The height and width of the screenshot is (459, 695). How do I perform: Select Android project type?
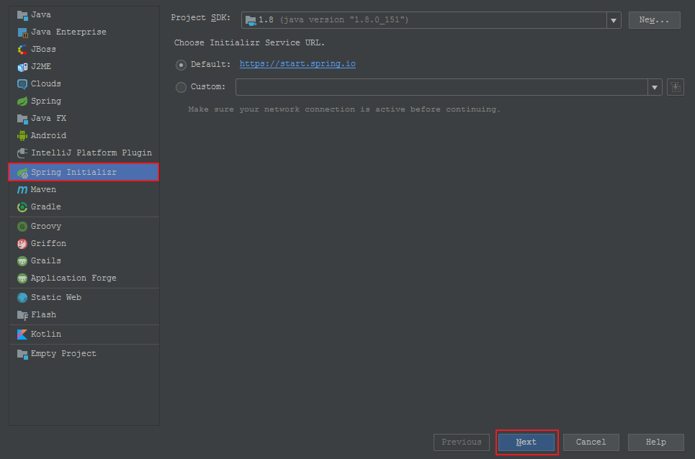click(49, 136)
